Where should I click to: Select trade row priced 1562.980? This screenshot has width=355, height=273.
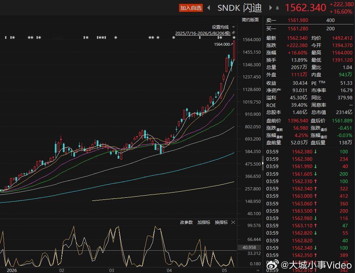tap(308, 218)
